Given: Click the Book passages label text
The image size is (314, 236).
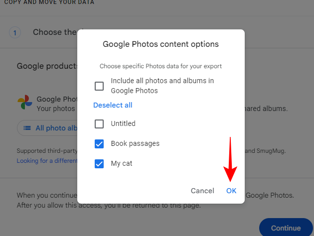Looking at the screenshot, I should [135, 143].
